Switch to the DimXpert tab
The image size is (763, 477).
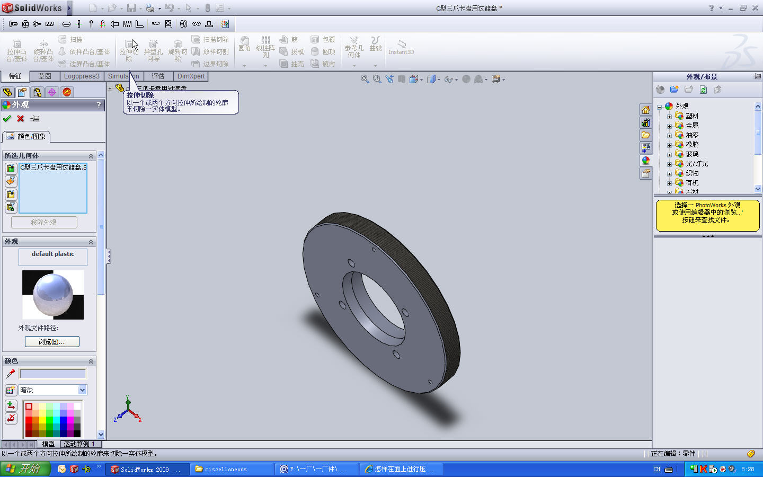pyautogui.click(x=191, y=76)
